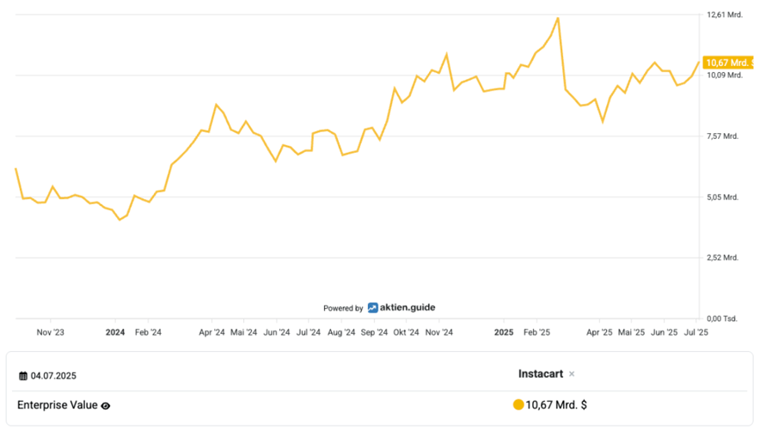
Task: Click the Instacart company label
Action: [541, 373]
